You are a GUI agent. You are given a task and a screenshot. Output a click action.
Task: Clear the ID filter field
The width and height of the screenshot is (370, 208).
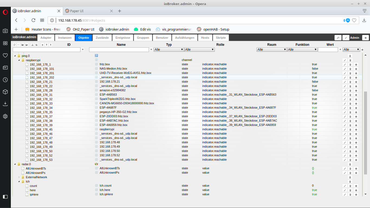coord(83,50)
